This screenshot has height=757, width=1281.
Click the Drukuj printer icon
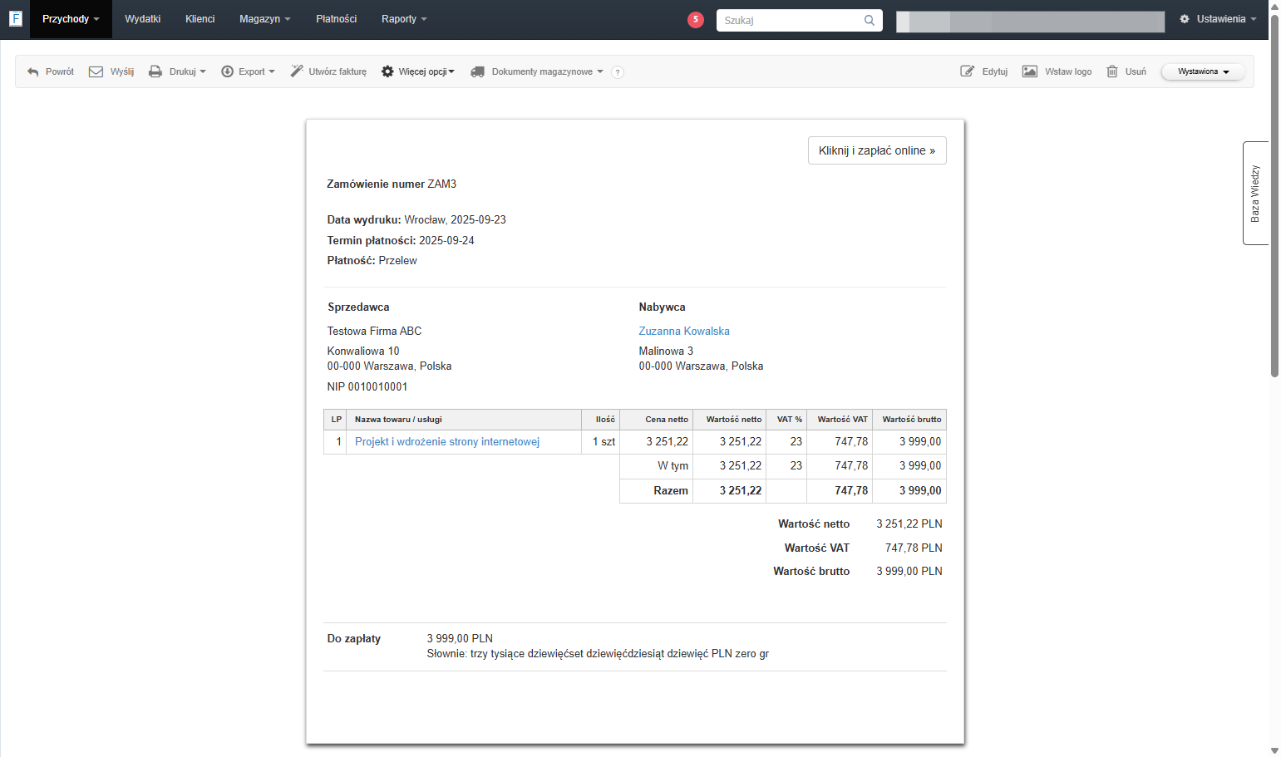click(155, 71)
